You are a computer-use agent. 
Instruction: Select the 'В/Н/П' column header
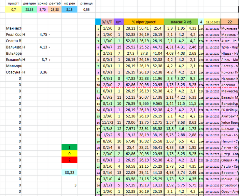tap(107, 22)
